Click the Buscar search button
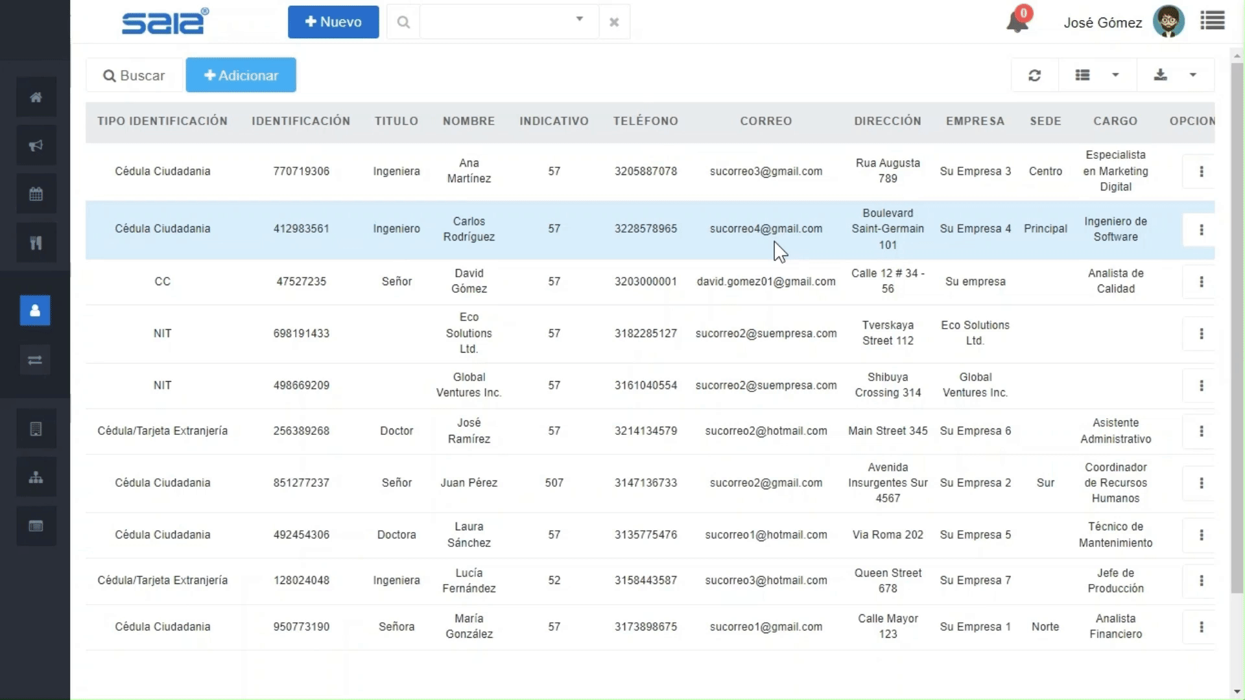This screenshot has height=700, width=1245. [134, 76]
